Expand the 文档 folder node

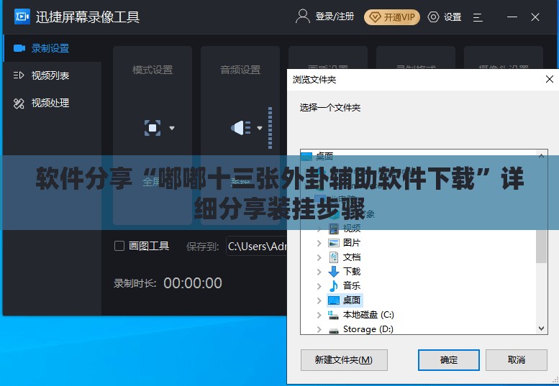319,257
